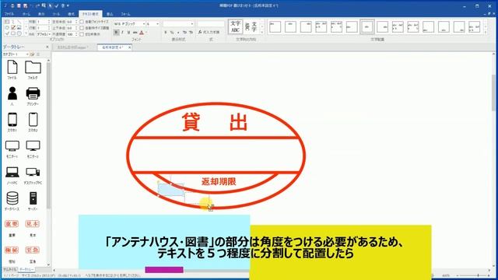Insert the ファイル icon from the data tray

coord(12,68)
